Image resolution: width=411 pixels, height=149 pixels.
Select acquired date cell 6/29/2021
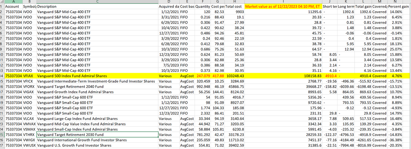pos(169,23)
